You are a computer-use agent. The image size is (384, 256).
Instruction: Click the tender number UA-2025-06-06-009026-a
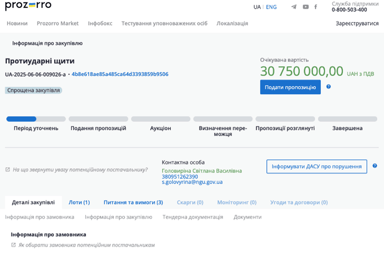point(35,74)
